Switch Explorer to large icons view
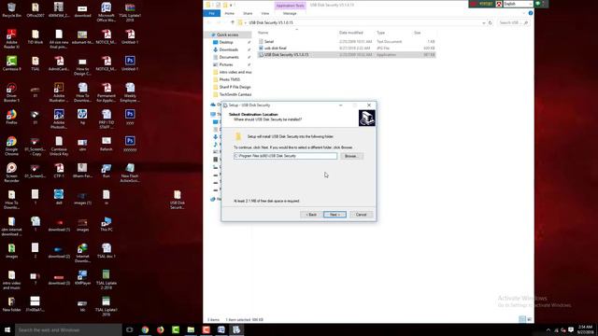The height and width of the screenshot is (336, 598). (x=530, y=319)
